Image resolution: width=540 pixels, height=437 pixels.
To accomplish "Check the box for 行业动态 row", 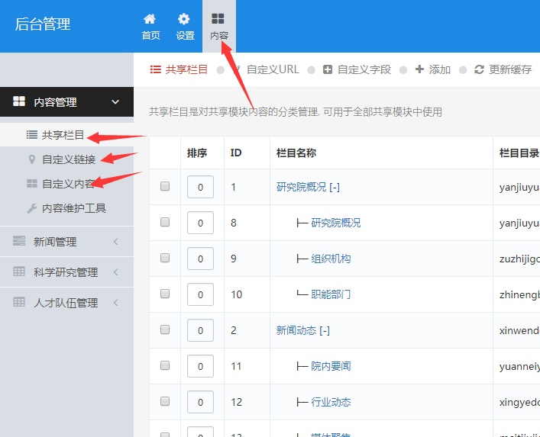I will (165, 401).
